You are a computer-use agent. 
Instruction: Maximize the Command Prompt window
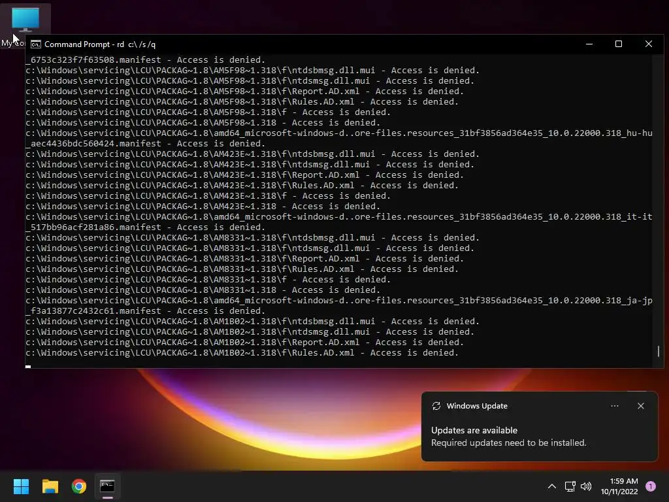(619, 44)
